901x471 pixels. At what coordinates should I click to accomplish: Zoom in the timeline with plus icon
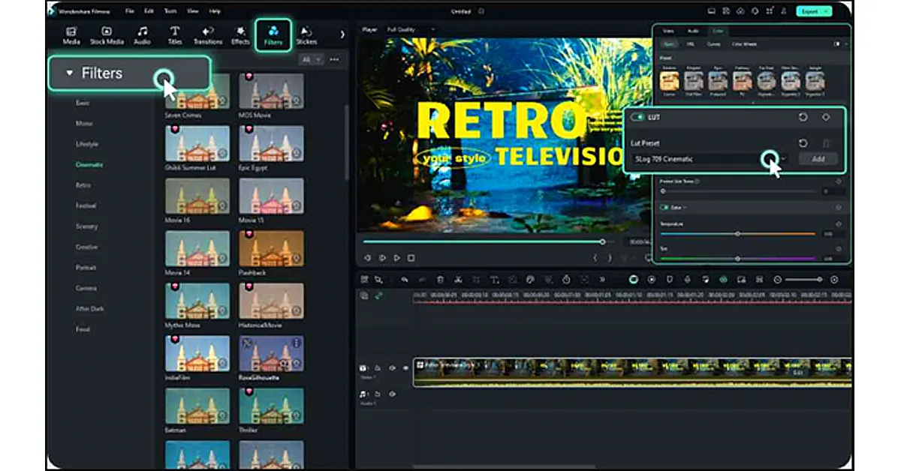point(834,279)
